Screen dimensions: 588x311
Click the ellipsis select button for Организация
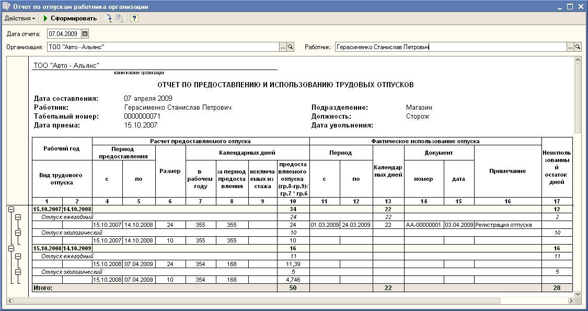pyautogui.click(x=283, y=47)
